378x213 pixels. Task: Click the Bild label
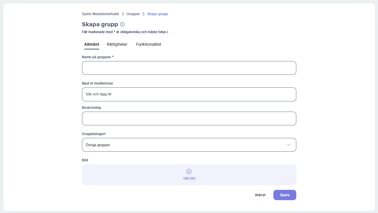pyautogui.click(x=85, y=160)
